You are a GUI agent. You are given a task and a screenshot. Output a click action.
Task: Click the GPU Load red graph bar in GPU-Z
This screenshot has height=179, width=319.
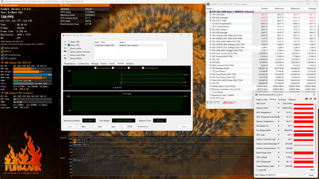pyautogui.click(x=304, y=135)
